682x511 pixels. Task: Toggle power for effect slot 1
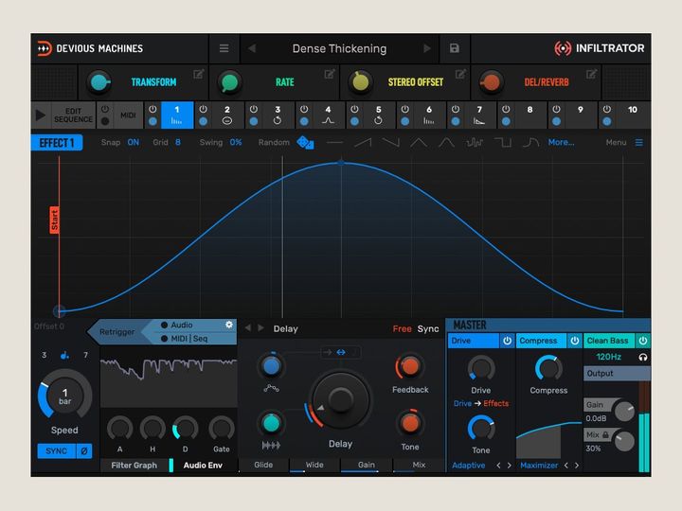point(153,110)
